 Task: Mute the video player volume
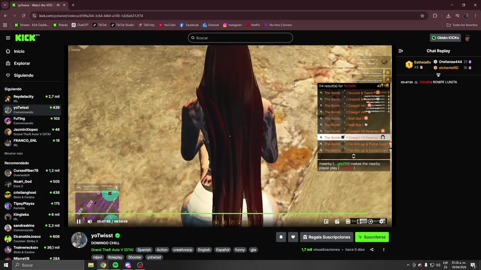tap(89, 221)
